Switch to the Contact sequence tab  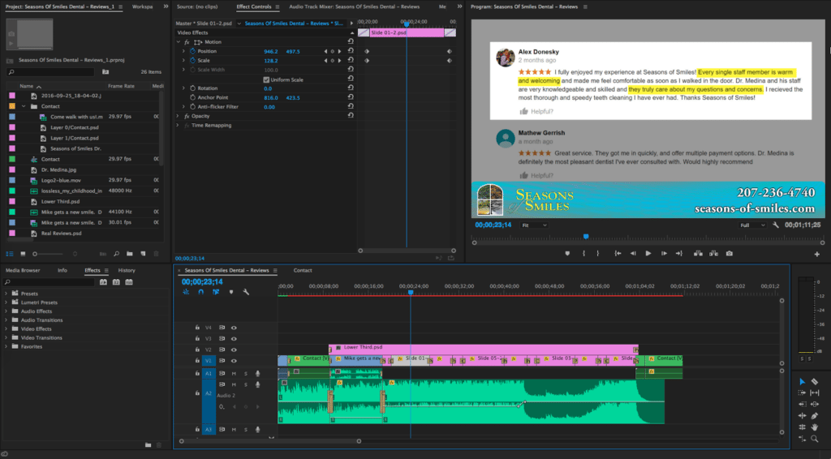coord(303,270)
